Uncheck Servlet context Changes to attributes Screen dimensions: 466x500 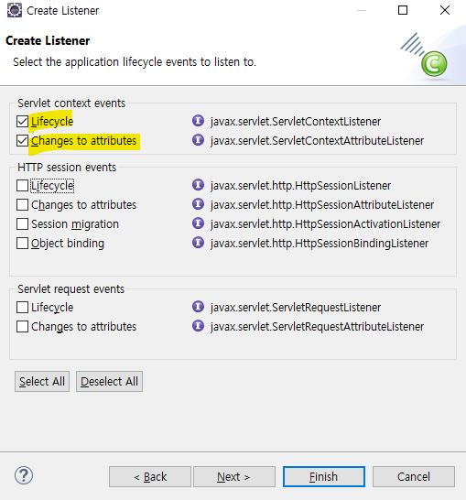(x=22, y=141)
